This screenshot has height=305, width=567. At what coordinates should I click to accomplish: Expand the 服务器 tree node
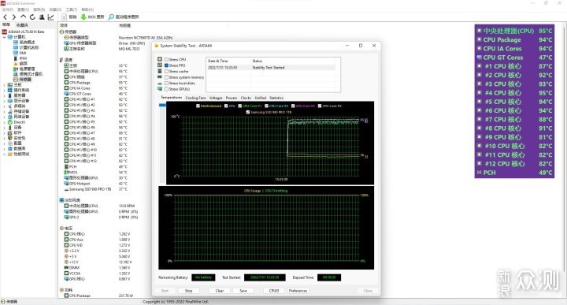pyautogui.click(x=5, y=95)
